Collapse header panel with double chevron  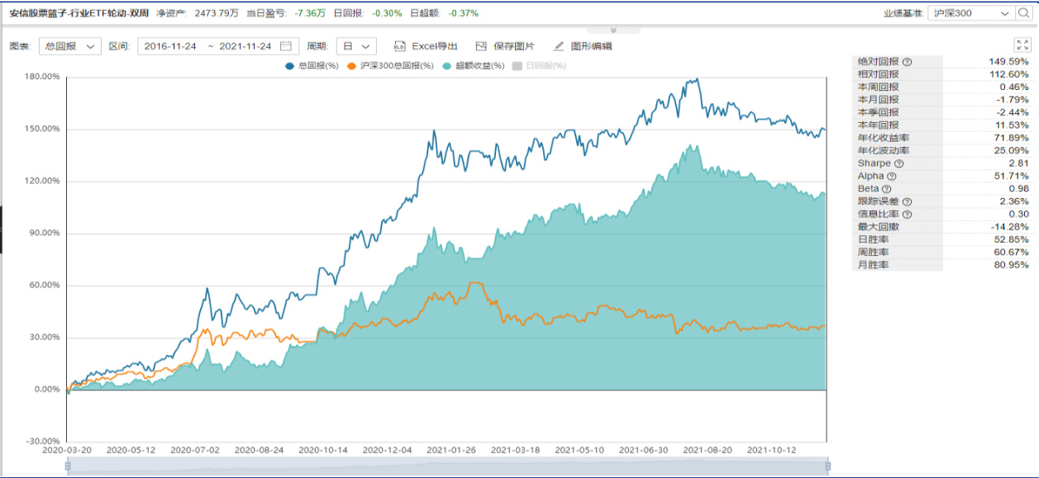[613, 30]
